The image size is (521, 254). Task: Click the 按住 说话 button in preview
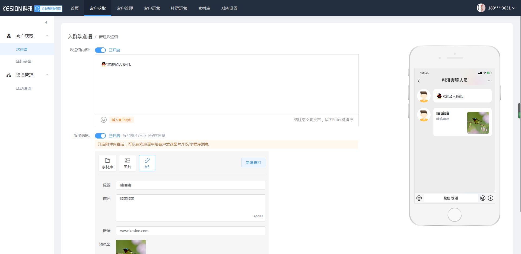coord(451,198)
